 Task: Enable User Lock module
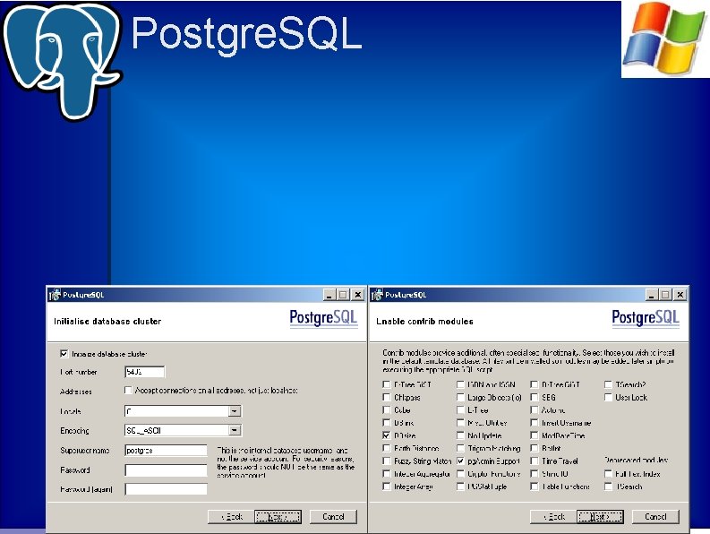pyautogui.click(x=608, y=397)
